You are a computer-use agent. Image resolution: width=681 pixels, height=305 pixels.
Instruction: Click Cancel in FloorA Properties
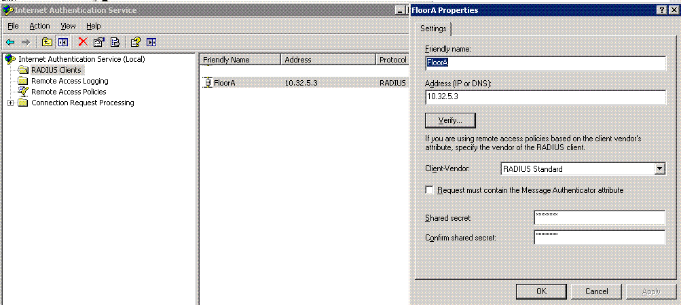point(596,291)
